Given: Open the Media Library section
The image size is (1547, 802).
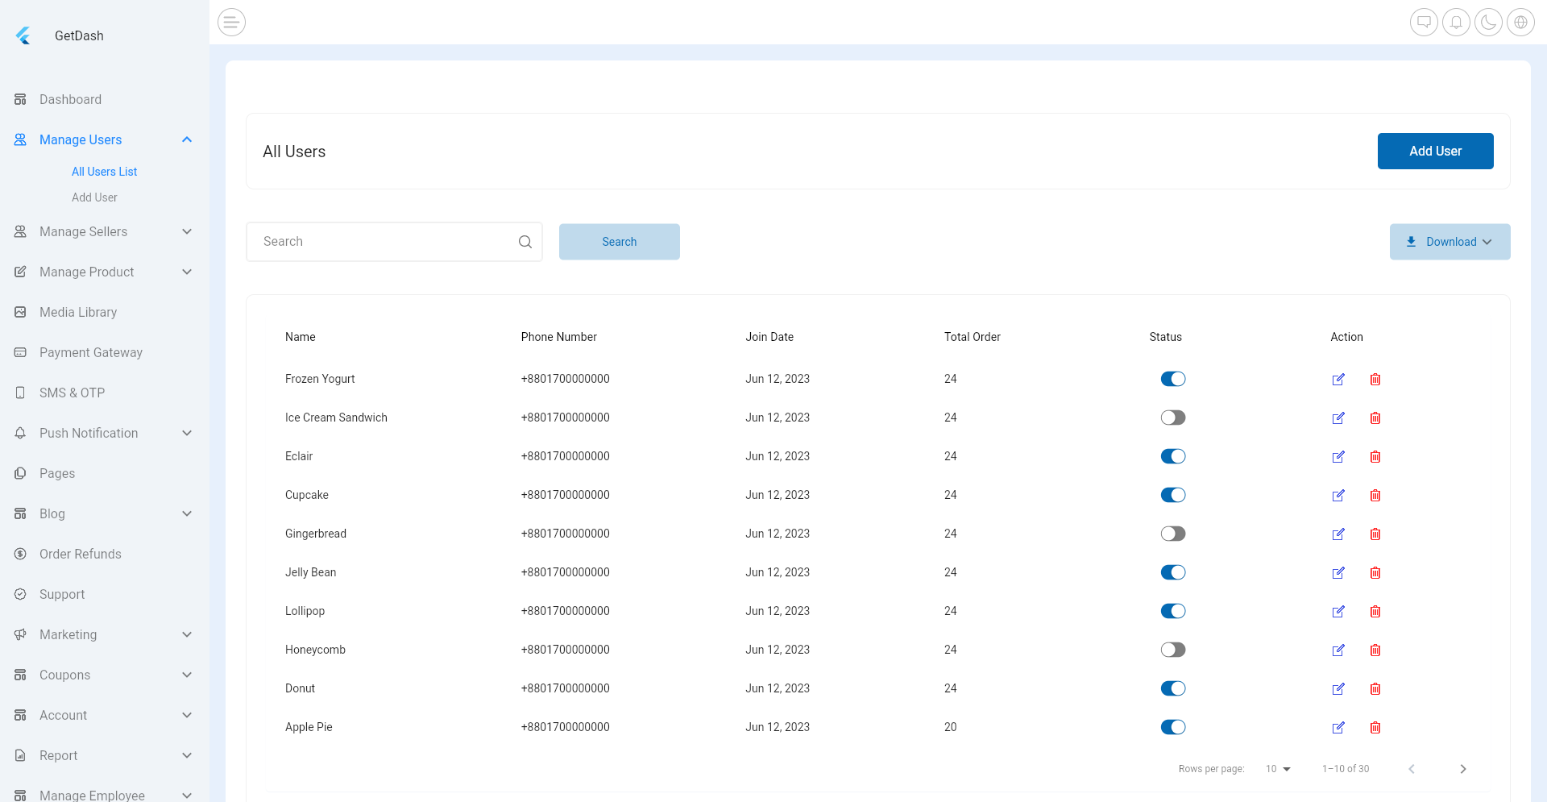Looking at the screenshot, I should (x=77, y=312).
